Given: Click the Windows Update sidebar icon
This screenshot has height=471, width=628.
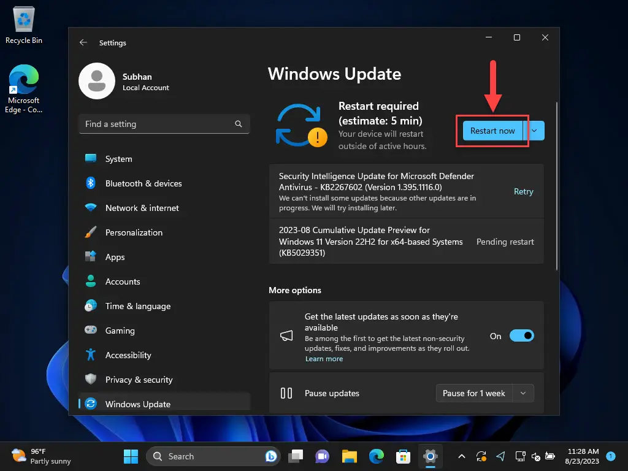Looking at the screenshot, I should pos(91,404).
